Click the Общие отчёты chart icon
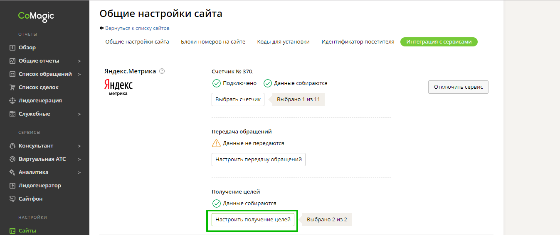Image resolution: width=560 pixels, height=235 pixels. (12, 61)
